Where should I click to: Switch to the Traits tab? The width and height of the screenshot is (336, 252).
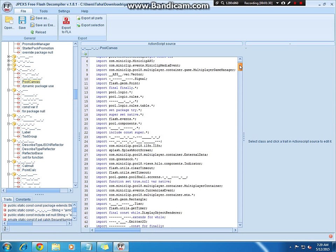[x=7, y=199]
